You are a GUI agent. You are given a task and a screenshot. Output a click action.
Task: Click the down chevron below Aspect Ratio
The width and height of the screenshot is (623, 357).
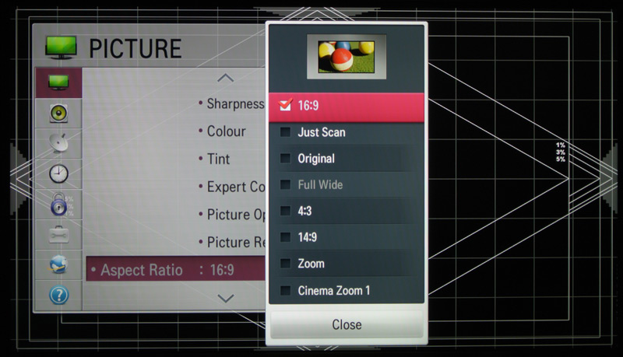(226, 298)
